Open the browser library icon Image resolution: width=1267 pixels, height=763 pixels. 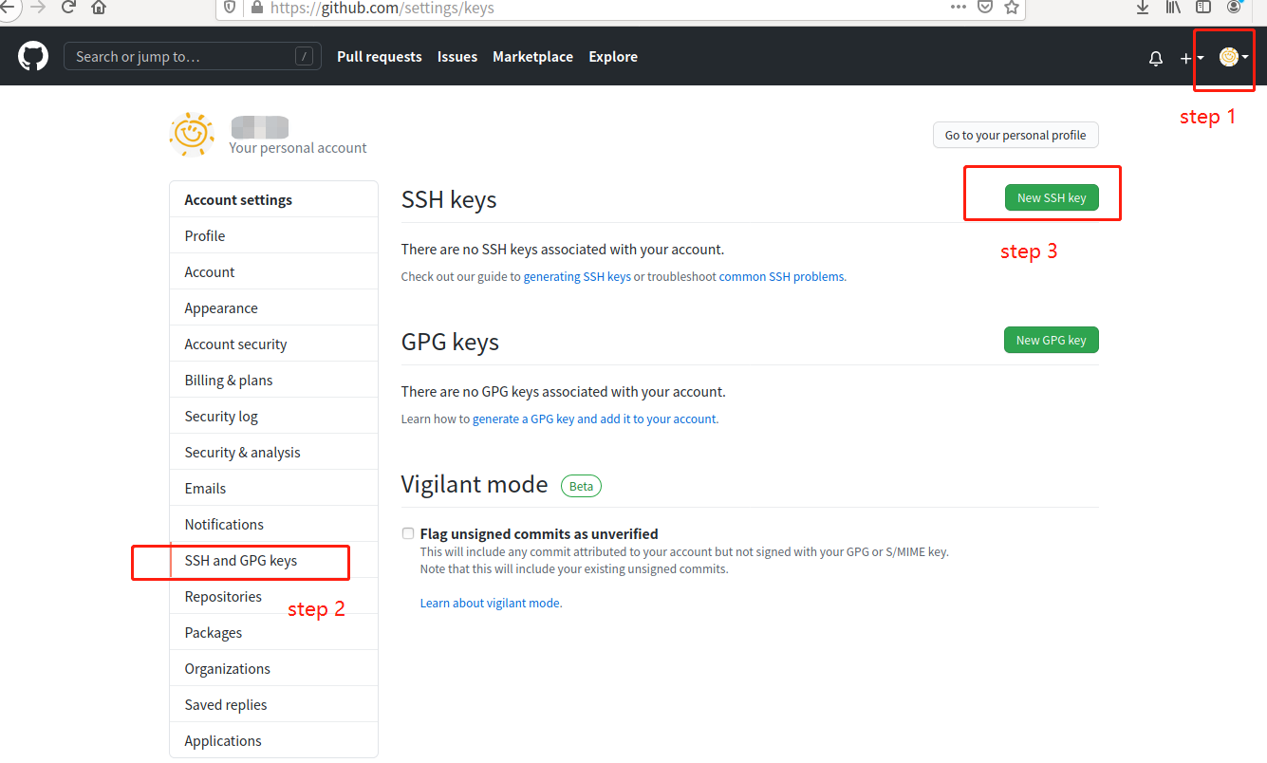(1173, 8)
